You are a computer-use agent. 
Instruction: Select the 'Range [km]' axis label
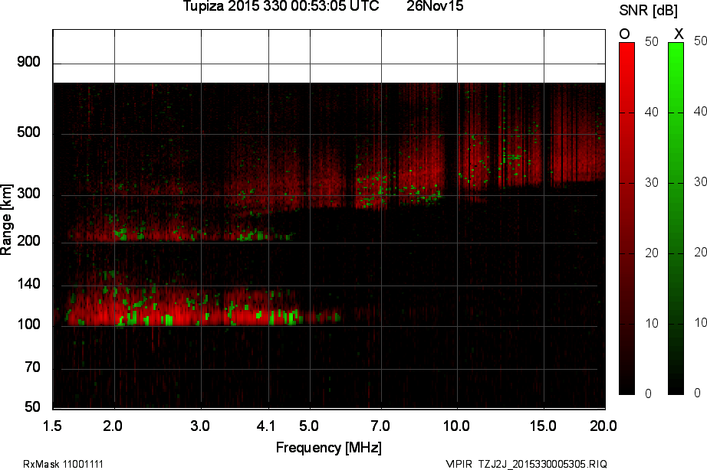7,224
